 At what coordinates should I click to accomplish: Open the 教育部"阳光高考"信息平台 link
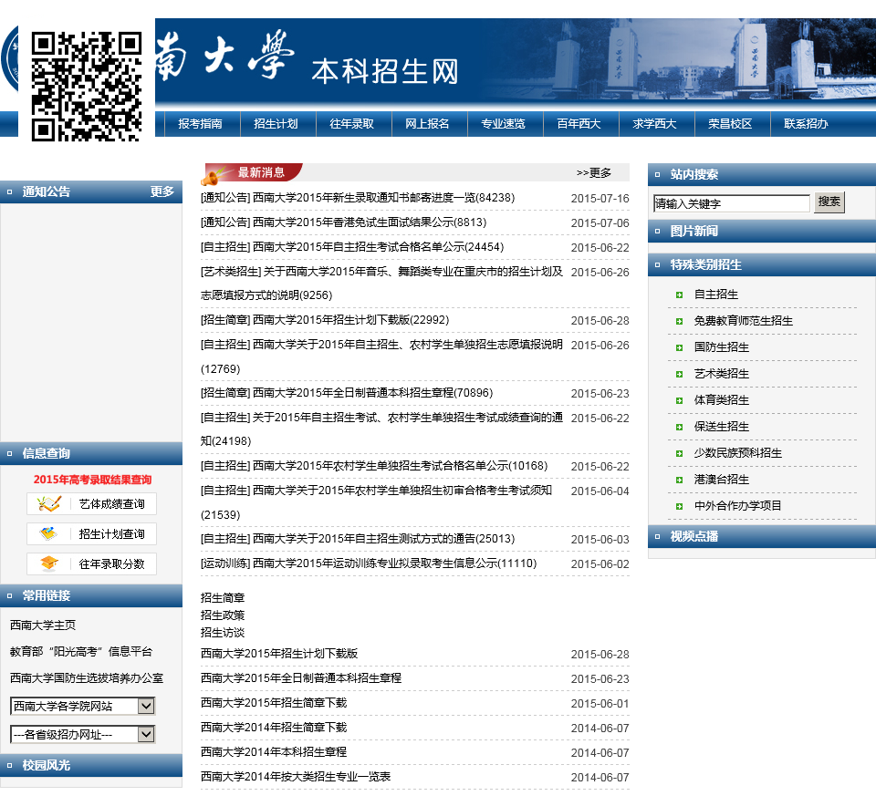81,652
